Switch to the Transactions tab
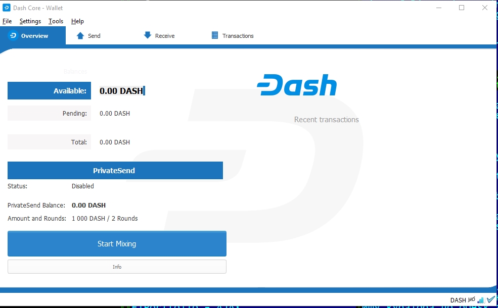Screen dimensions: 498x308 [233, 36]
